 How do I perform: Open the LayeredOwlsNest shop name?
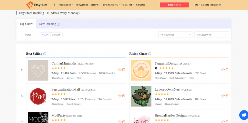(168, 89)
